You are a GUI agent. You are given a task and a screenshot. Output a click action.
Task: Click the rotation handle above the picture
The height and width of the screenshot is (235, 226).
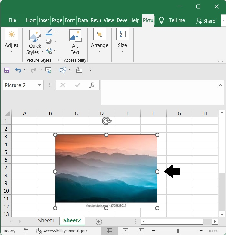point(107,121)
